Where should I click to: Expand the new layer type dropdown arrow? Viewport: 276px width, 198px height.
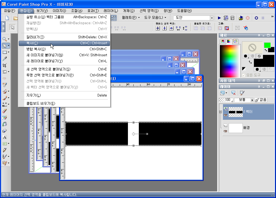pos(226,93)
